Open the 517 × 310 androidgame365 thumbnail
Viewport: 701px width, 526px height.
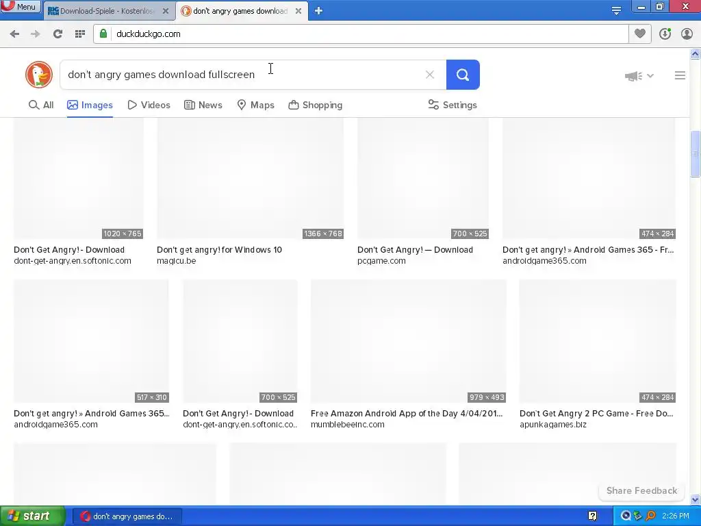pos(91,341)
